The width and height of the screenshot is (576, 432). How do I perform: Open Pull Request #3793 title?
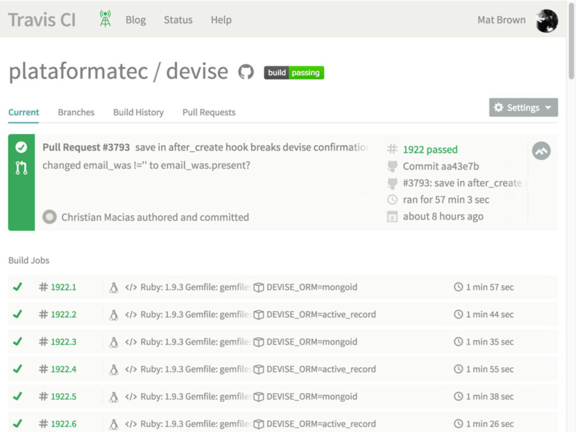[x=86, y=147]
